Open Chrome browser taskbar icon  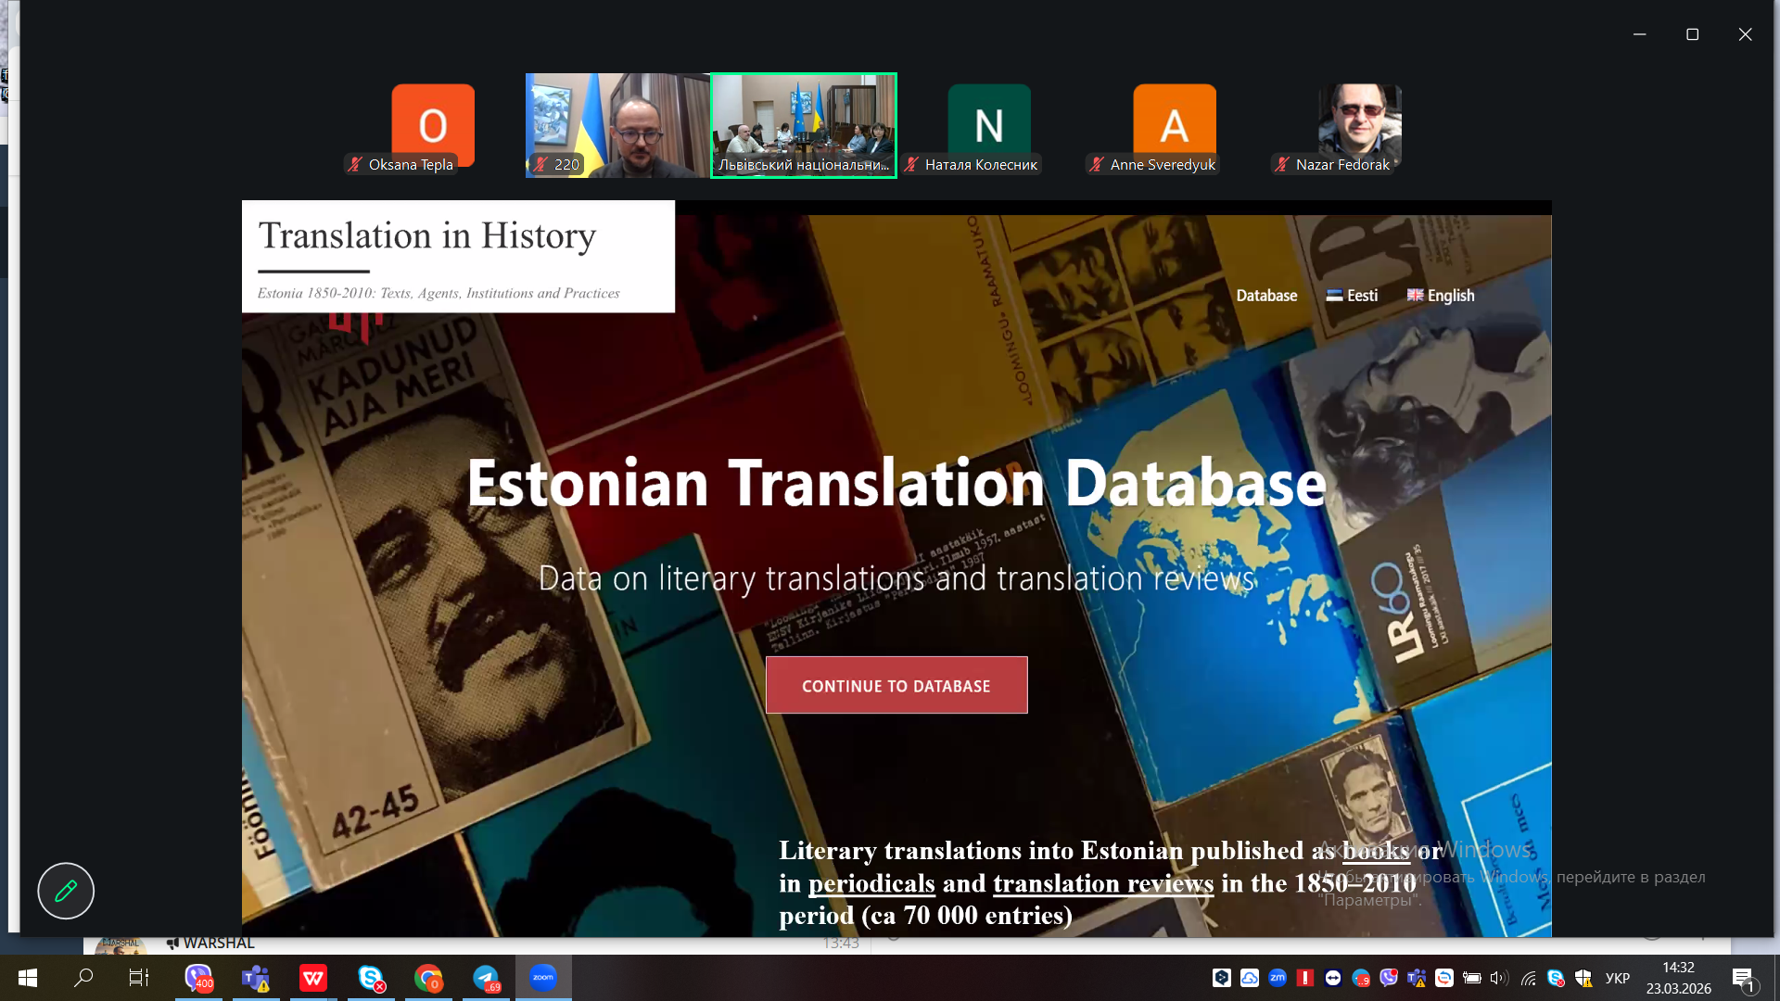click(x=428, y=978)
